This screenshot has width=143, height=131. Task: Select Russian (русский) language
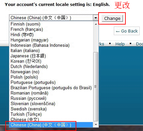51,98
